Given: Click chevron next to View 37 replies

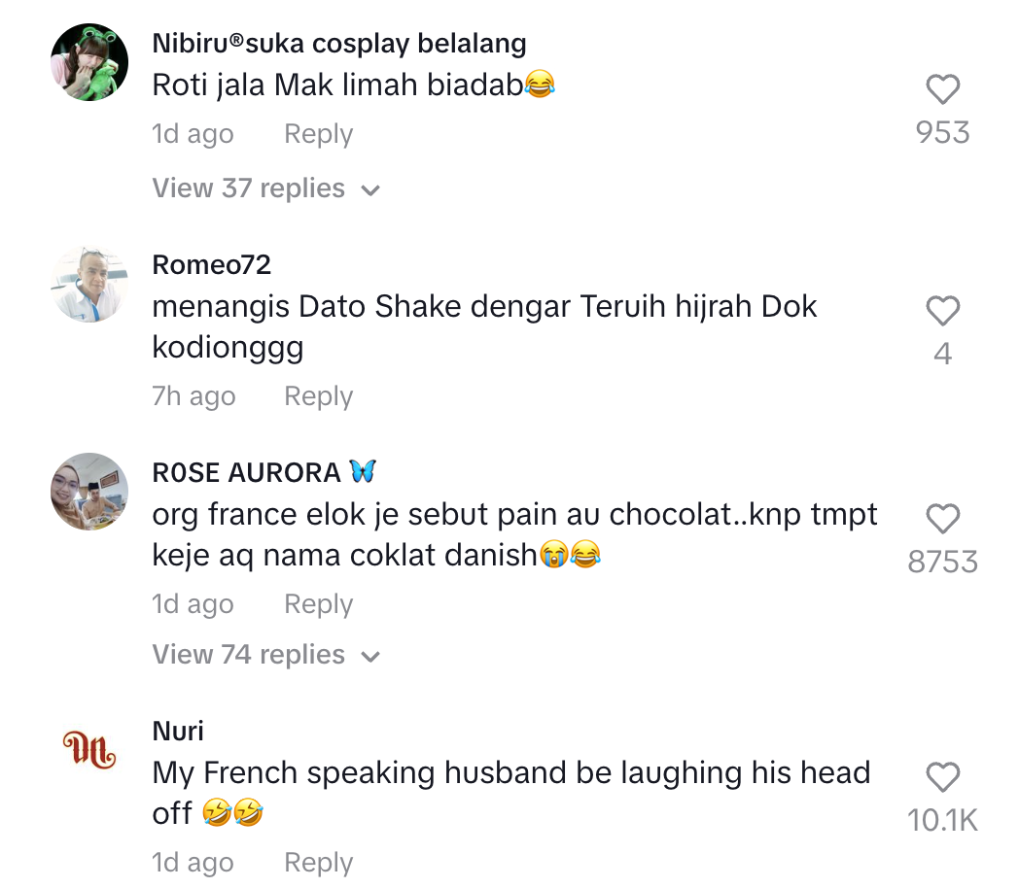Looking at the screenshot, I should [x=370, y=190].
